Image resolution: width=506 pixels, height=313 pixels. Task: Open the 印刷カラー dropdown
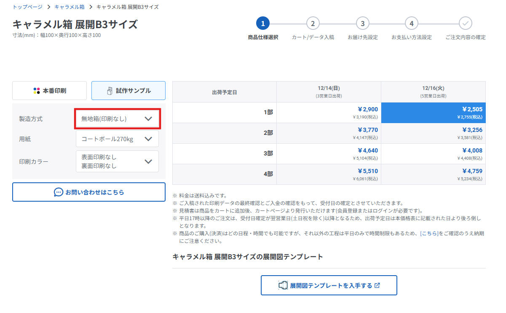[x=117, y=161]
